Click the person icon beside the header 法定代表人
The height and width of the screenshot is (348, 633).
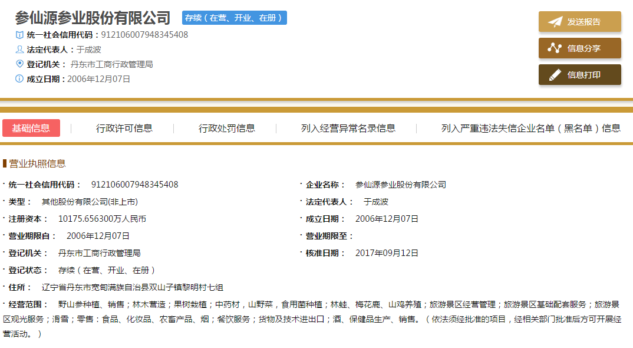point(19,50)
